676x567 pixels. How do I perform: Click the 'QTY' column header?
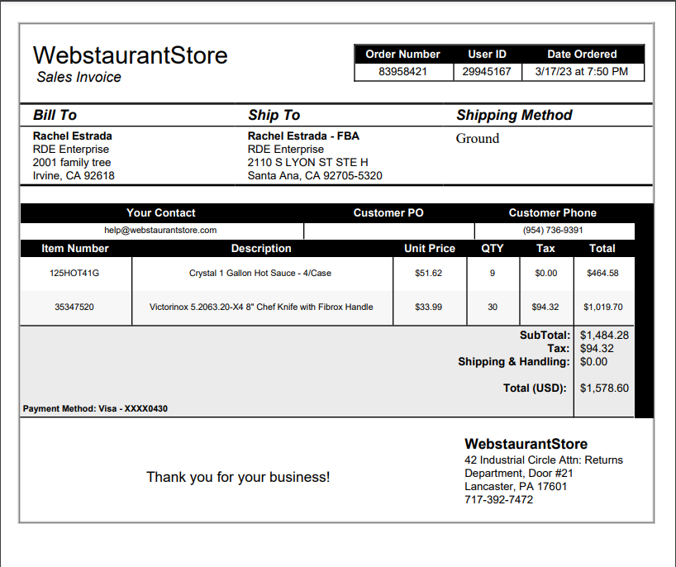[493, 249]
